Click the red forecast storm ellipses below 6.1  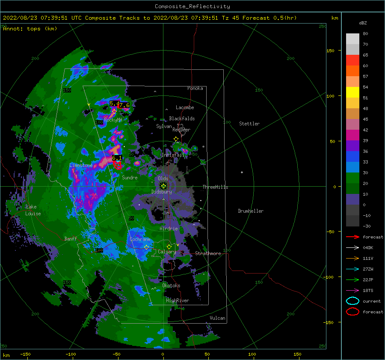click(x=118, y=165)
